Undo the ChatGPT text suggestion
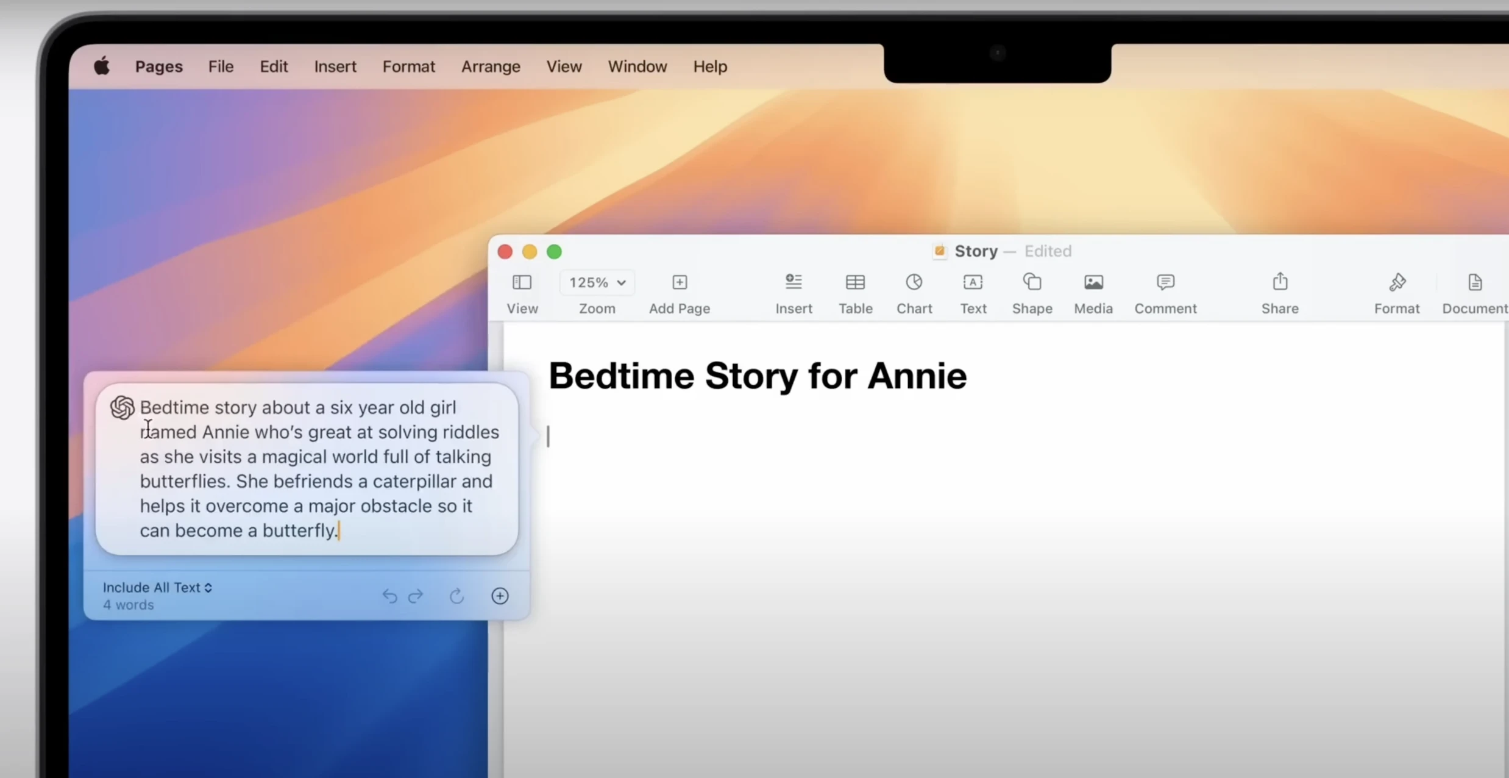The width and height of the screenshot is (1509, 778). pos(389,596)
